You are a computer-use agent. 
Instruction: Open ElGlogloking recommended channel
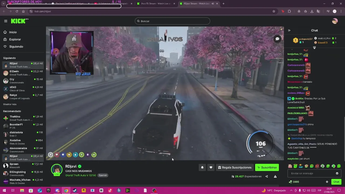pos(23,173)
